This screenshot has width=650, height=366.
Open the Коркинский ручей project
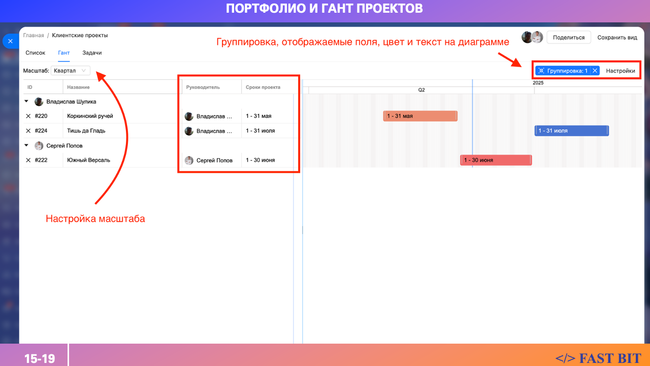click(x=90, y=116)
